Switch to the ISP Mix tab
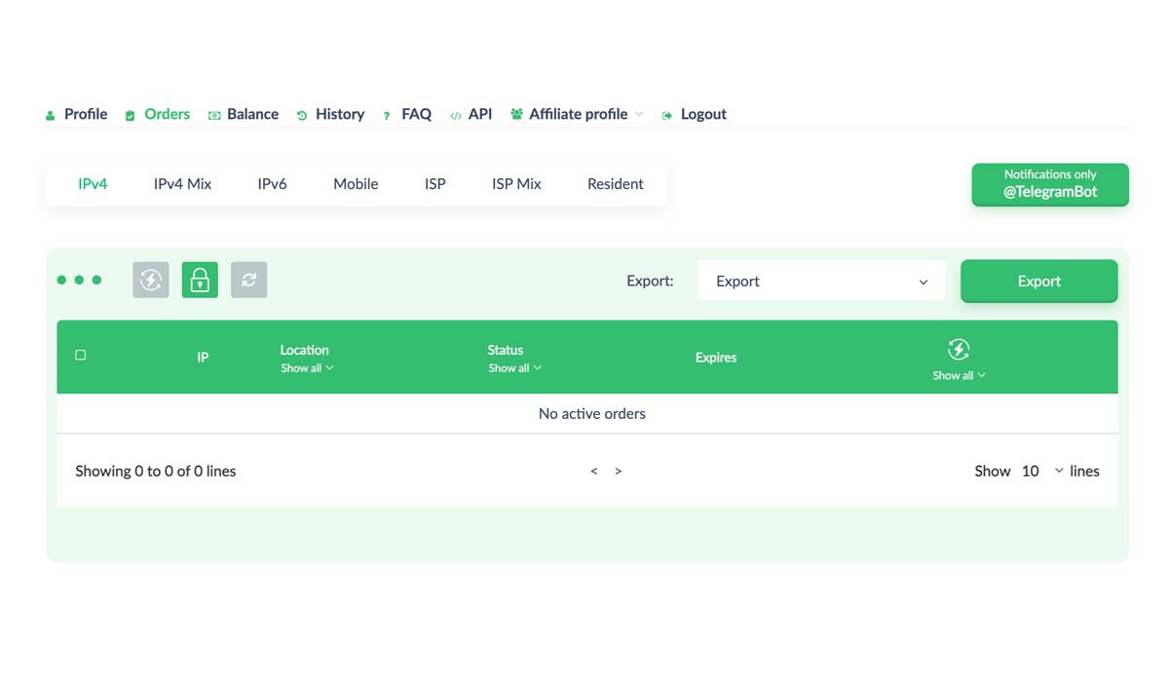This screenshot has width=1169, height=682. pos(516,184)
